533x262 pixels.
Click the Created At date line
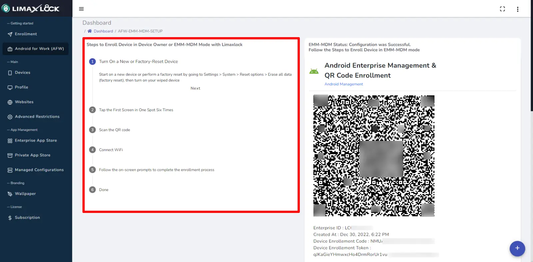tap(351, 234)
